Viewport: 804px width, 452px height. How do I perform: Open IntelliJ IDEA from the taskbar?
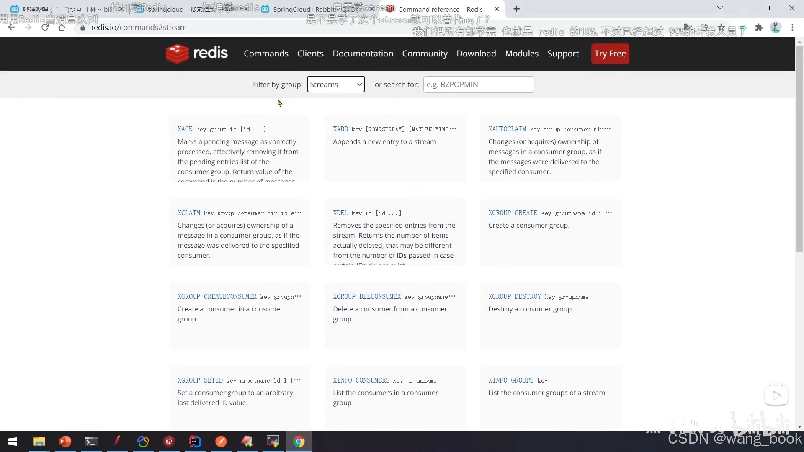(195, 442)
